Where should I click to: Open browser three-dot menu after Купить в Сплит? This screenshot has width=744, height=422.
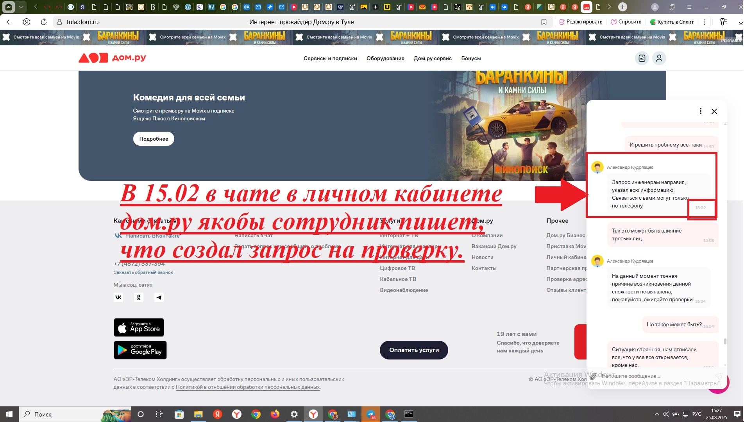tap(704, 22)
